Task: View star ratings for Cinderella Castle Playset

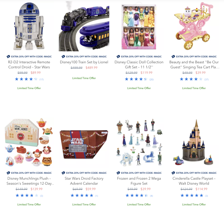Action: (194, 196)
